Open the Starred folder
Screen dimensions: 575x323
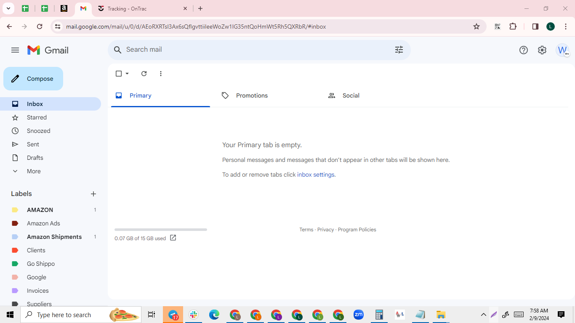coord(51,117)
